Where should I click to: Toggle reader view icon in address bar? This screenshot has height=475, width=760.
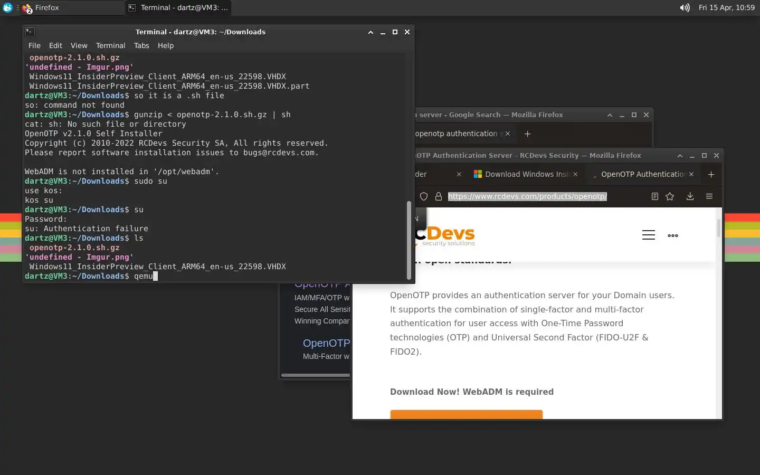[654, 196]
